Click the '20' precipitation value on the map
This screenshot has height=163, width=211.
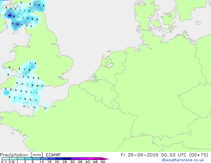click(9, 16)
